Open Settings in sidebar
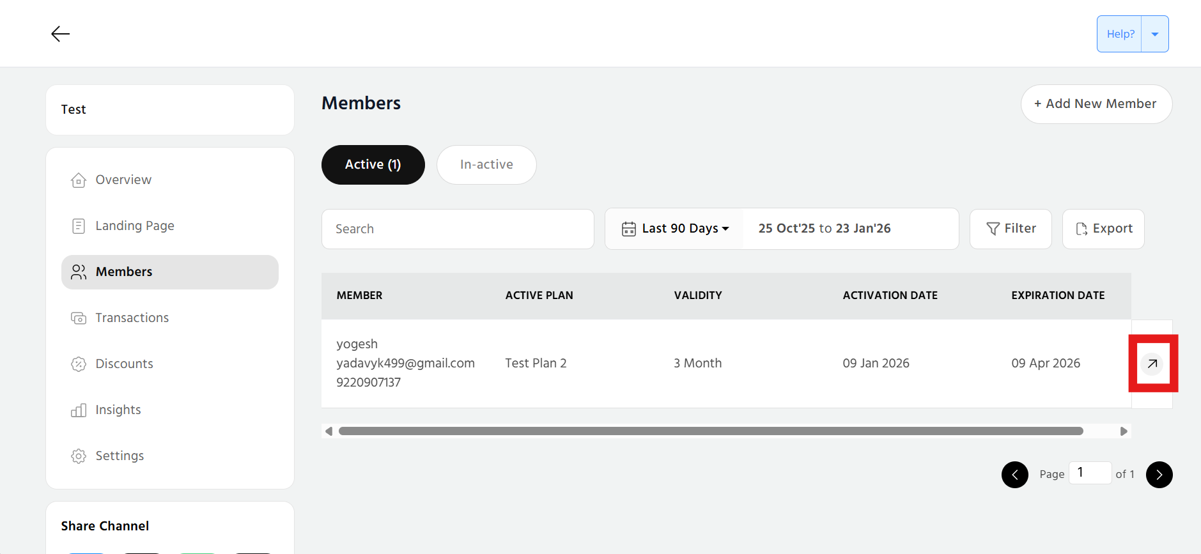The height and width of the screenshot is (554, 1201). (x=120, y=456)
